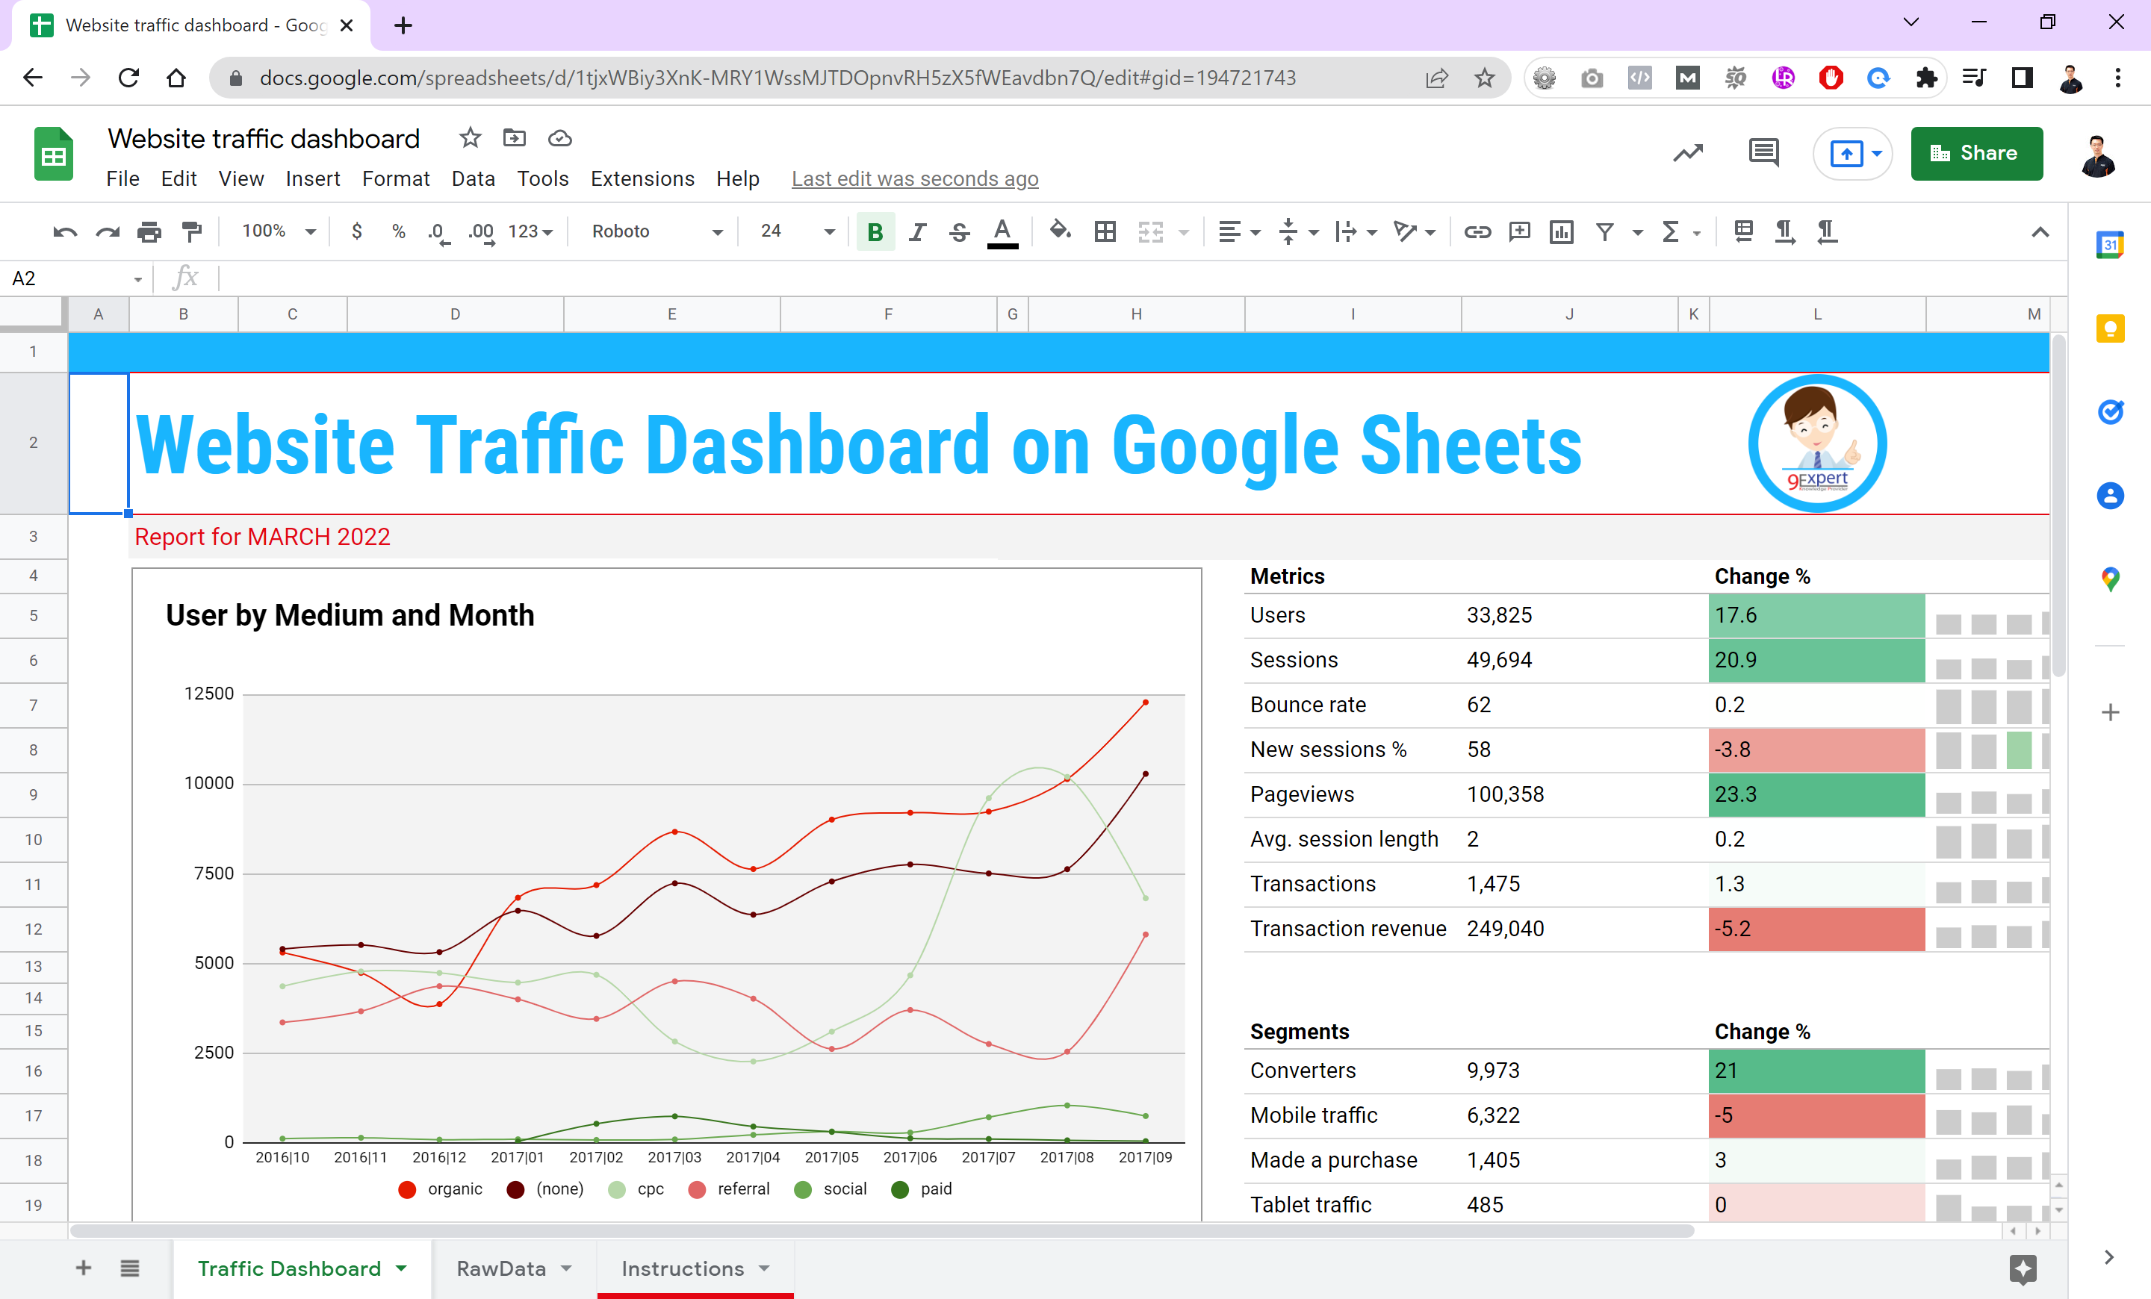The width and height of the screenshot is (2151, 1299).
Task: Click the Share button
Action: tap(1976, 154)
